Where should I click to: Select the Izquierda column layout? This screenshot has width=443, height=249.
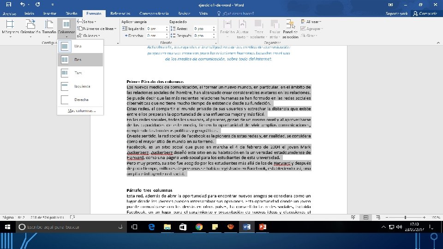(x=80, y=86)
